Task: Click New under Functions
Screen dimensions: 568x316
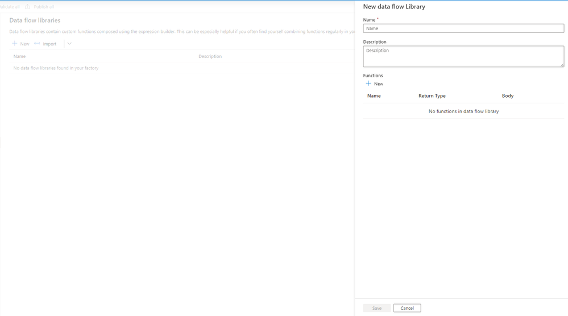Action: click(379, 84)
